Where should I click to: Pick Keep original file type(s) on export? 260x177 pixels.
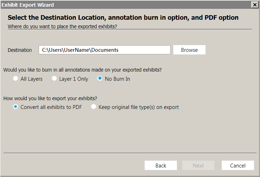(x=93, y=107)
